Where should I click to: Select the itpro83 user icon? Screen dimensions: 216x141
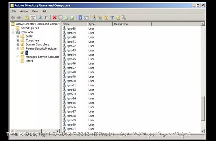(64, 94)
